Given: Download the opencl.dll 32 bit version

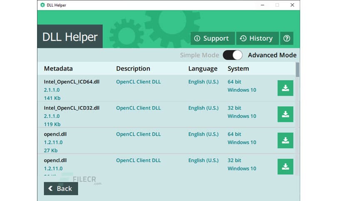Looking at the screenshot, I should [285, 167].
